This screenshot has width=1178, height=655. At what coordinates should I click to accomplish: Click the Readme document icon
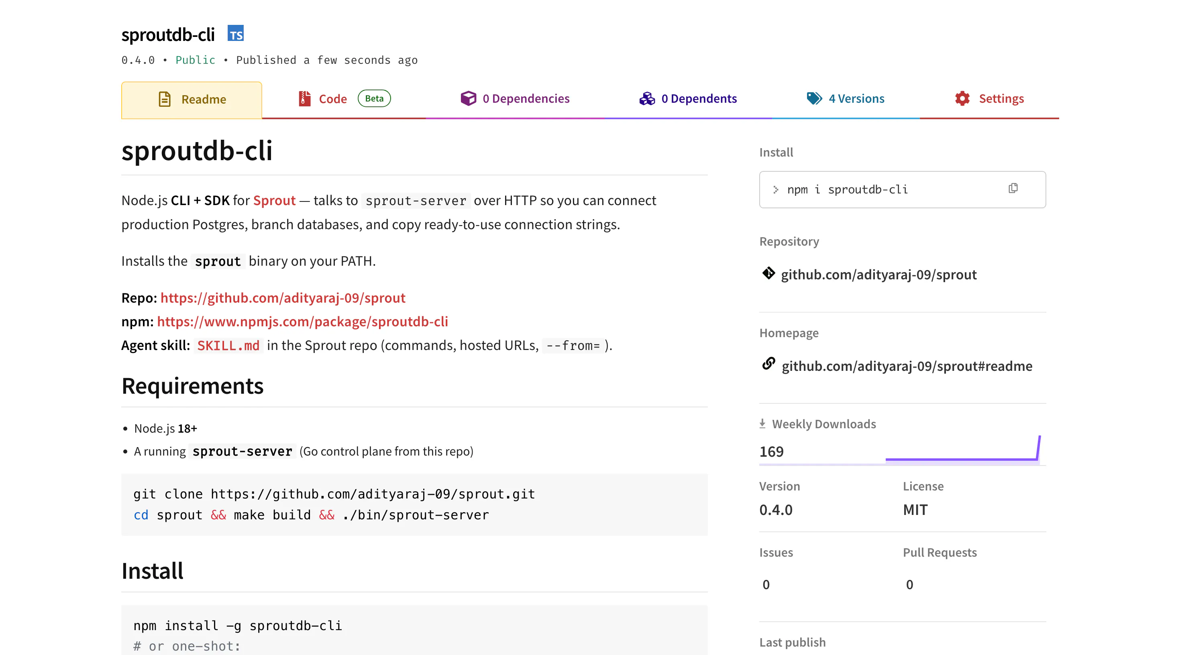click(x=165, y=99)
